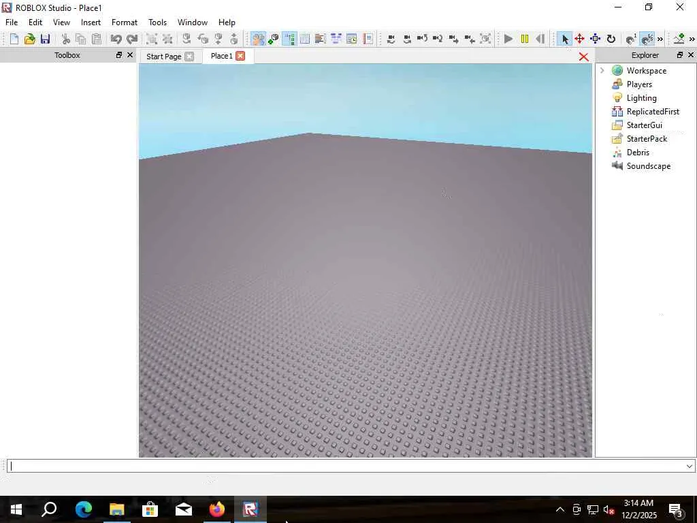Click the terrain add icon with green plus
The image size is (697, 523).
click(679, 39)
